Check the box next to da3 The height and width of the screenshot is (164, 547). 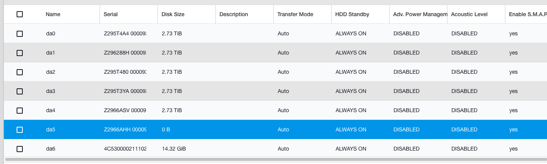coord(20,91)
